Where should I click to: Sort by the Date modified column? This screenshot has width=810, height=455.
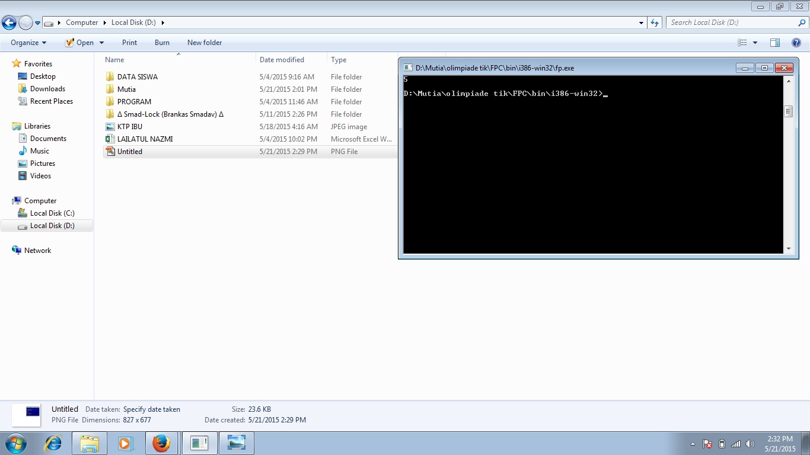(x=282, y=60)
